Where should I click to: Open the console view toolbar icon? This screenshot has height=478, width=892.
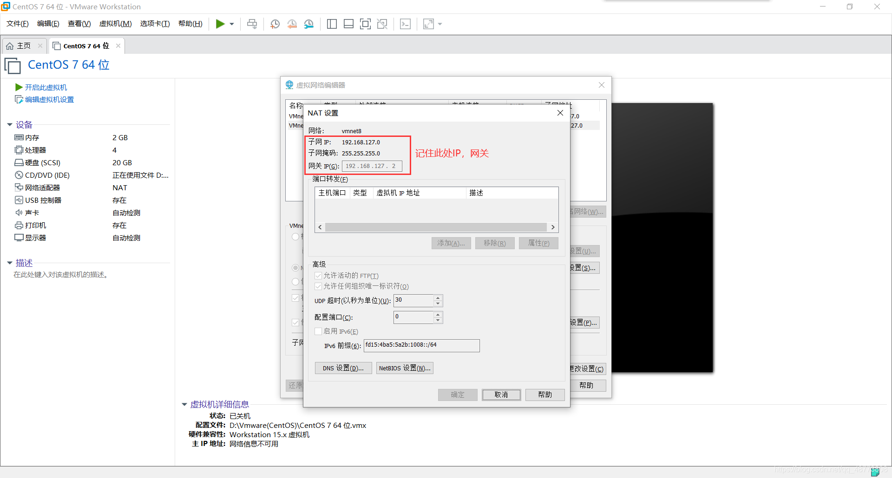(x=405, y=24)
